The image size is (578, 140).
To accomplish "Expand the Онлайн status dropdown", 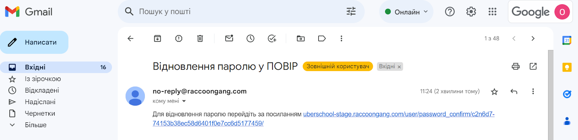I will [406, 12].
